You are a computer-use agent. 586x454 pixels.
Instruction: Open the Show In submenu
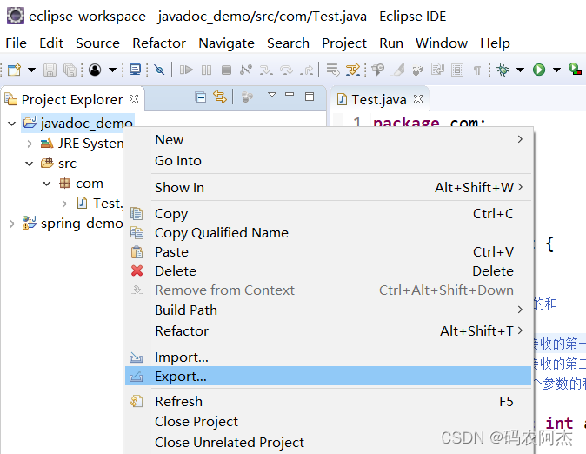pos(328,187)
